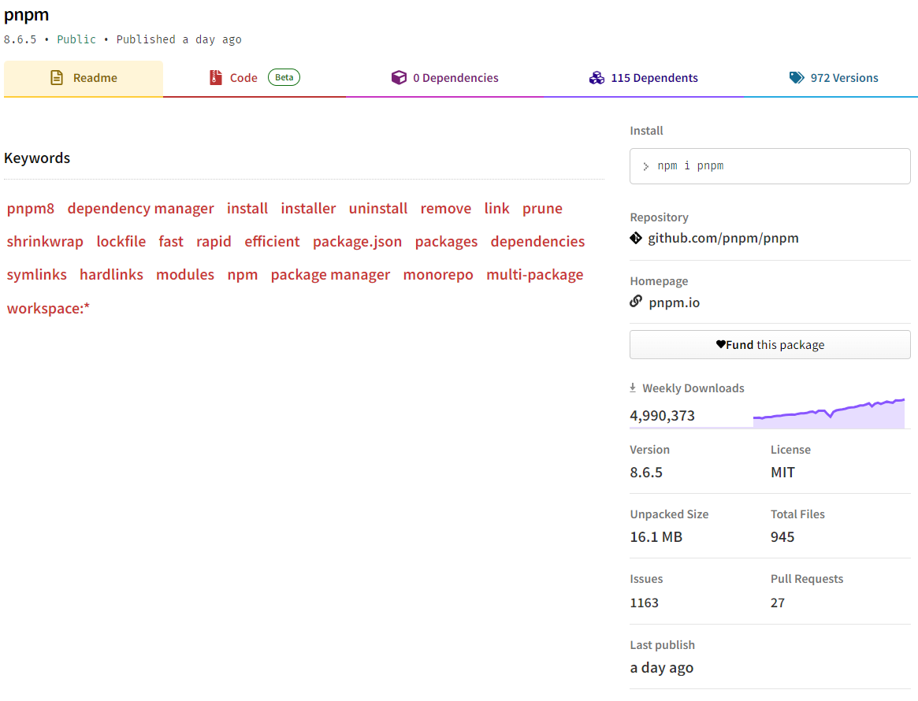This screenshot has height=701, width=918.
Task: Click the monorepo keyword
Action: (x=438, y=275)
